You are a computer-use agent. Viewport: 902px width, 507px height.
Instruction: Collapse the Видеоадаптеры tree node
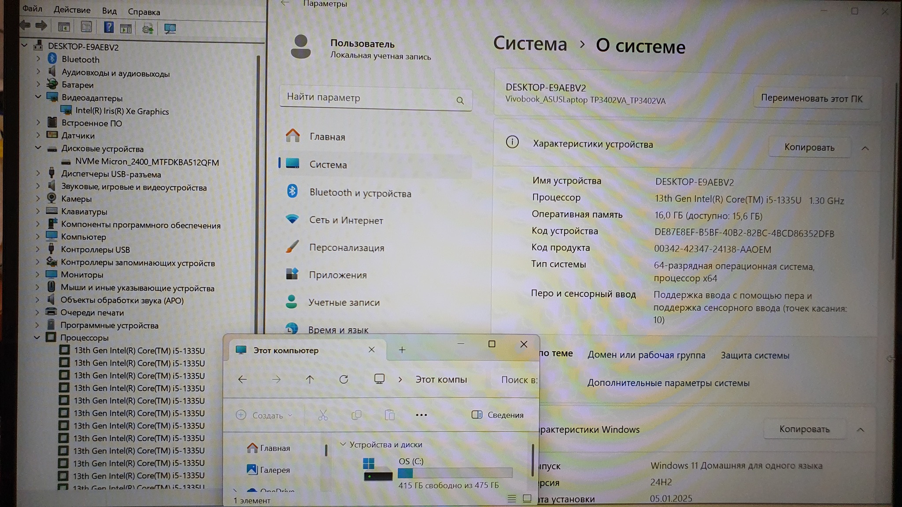38,97
